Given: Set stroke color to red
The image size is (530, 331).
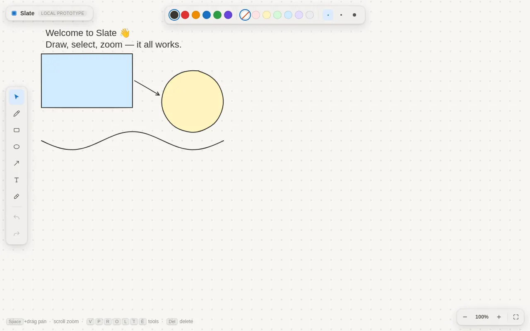Looking at the screenshot, I should click(x=185, y=15).
